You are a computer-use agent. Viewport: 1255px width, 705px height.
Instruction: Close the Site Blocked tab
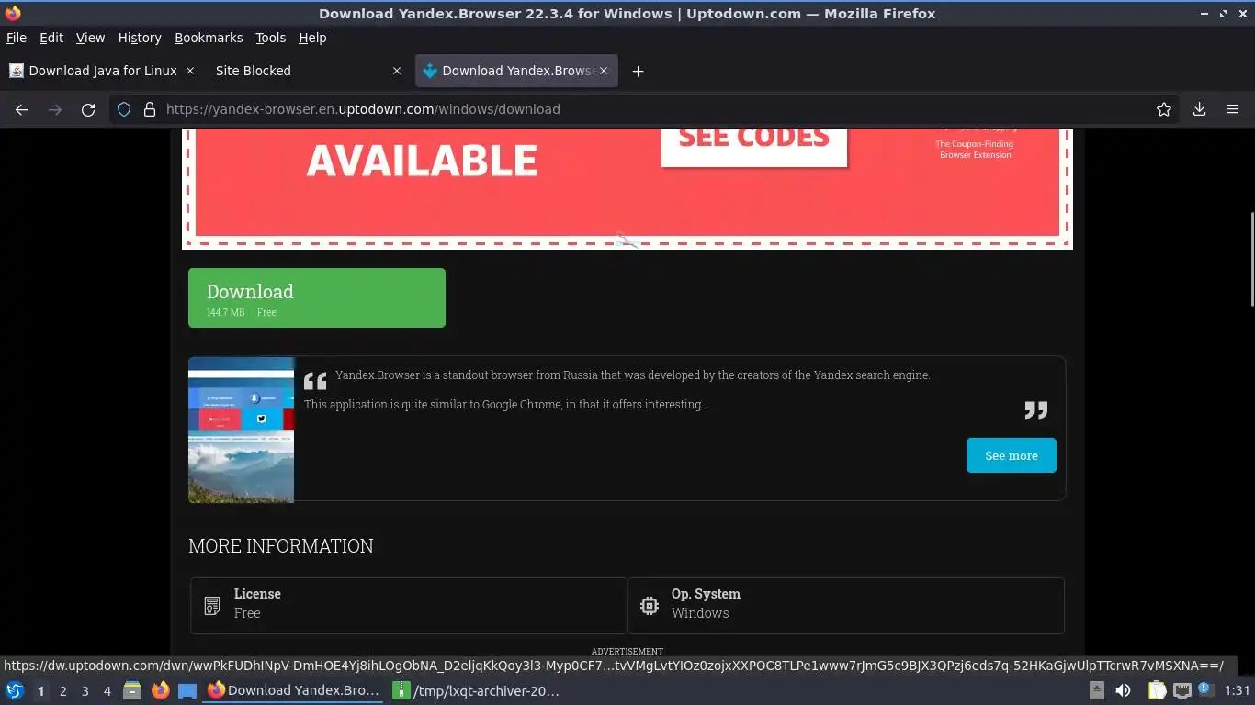[397, 71]
